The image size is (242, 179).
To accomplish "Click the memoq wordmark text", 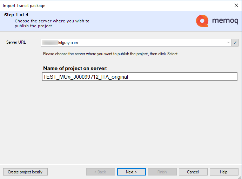I will [225, 21].
